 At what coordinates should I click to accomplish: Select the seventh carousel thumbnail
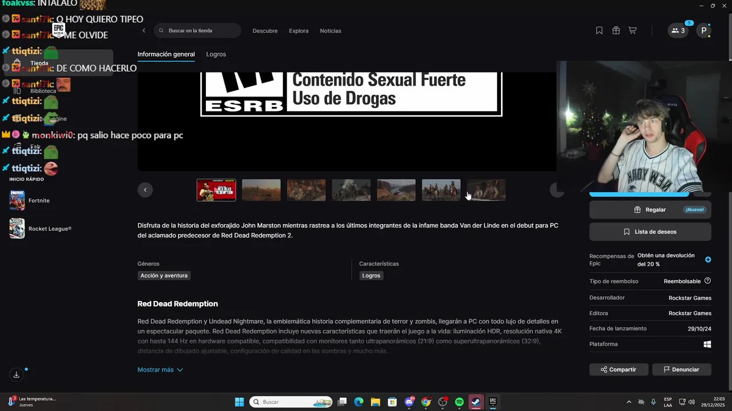(486, 190)
